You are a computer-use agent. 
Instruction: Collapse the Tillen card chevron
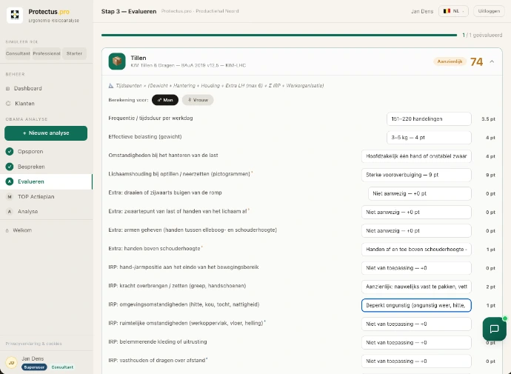pos(492,61)
